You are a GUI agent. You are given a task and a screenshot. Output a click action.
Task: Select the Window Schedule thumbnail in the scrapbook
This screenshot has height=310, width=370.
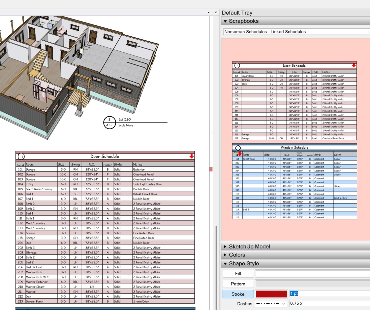point(294,181)
